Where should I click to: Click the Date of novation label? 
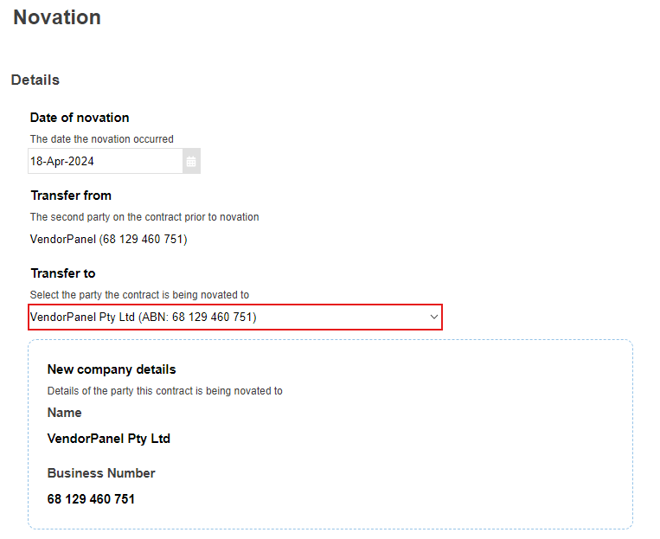80,118
